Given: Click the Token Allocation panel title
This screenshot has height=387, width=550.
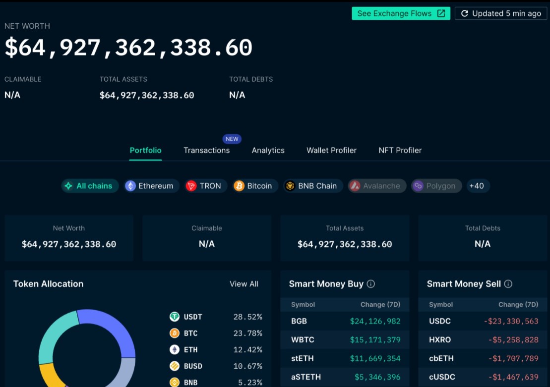Looking at the screenshot, I should pyautogui.click(x=49, y=284).
